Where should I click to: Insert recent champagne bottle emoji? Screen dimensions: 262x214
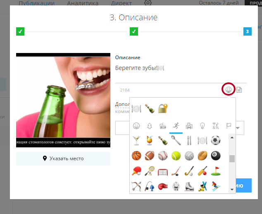[x=150, y=108]
